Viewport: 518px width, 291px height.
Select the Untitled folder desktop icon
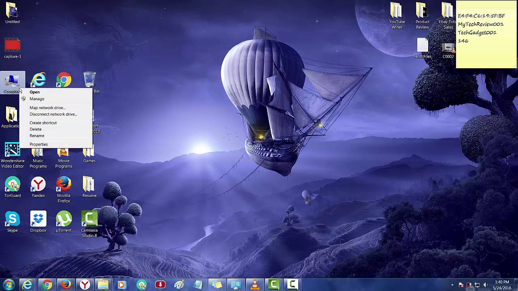coord(13,13)
